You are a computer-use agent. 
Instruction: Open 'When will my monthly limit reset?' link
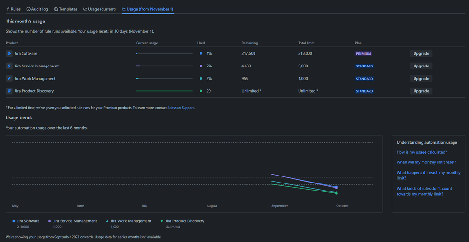point(426,162)
